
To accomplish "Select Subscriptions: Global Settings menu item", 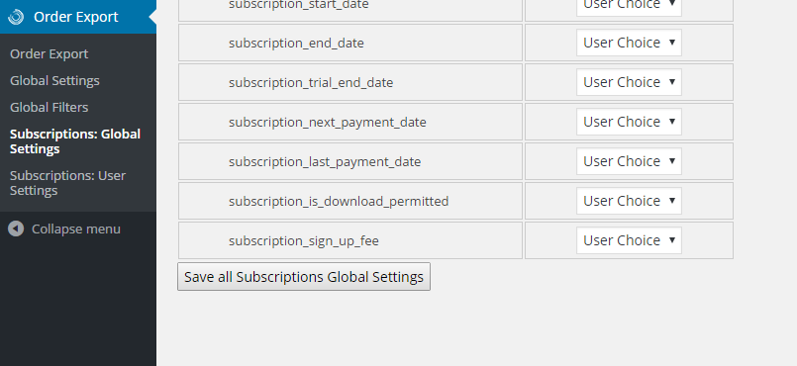I will pos(75,141).
